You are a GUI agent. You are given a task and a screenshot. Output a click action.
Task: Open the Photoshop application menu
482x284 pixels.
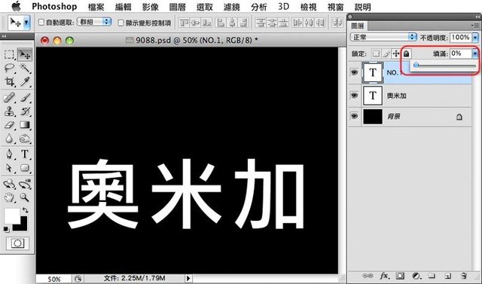[x=54, y=7]
